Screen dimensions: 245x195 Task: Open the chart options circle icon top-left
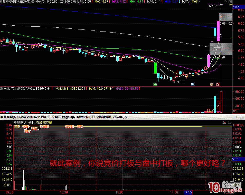[32, 2]
